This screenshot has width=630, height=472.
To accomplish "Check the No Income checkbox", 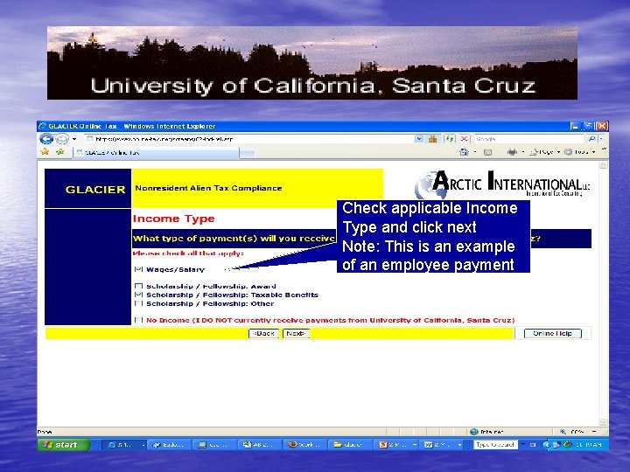I will 138,320.
